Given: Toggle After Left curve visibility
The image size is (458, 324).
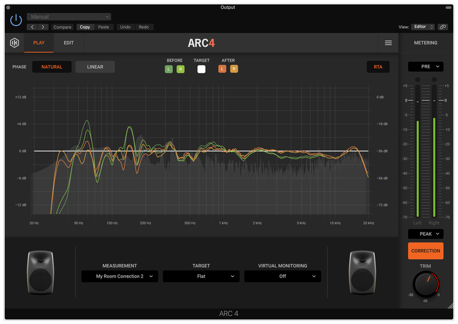Looking at the screenshot, I should [x=222, y=69].
